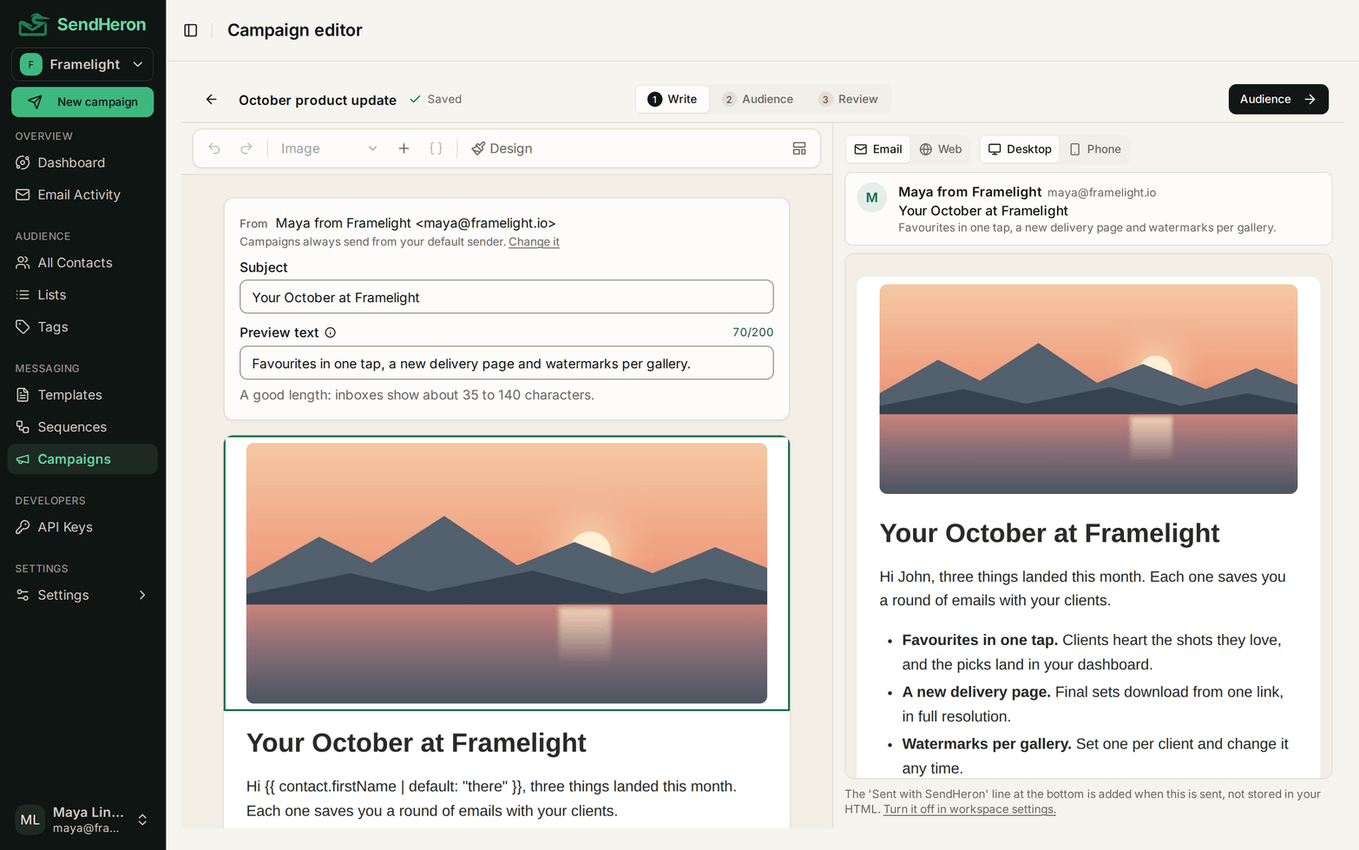Image resolution: width=1359 pixels, height=850 pixels.
Task: Go to Write step
Action: (x=673, y=99)
